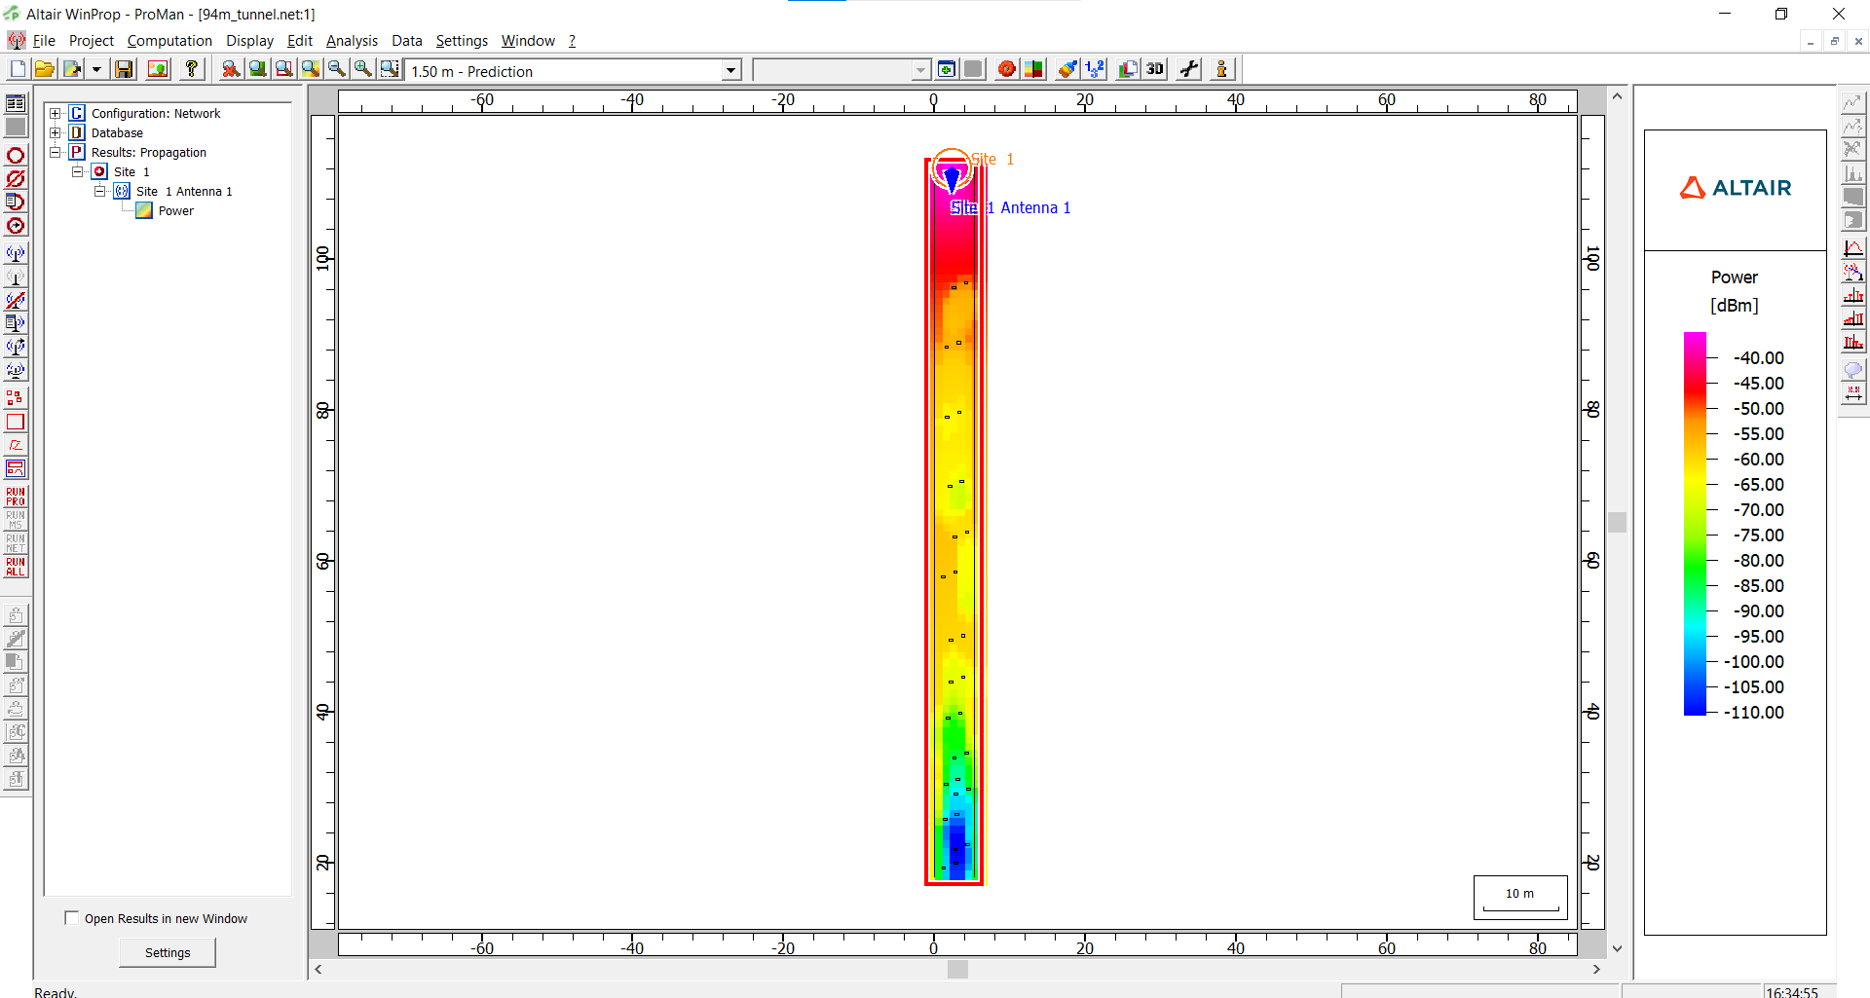Select the Database tree item

117,133
